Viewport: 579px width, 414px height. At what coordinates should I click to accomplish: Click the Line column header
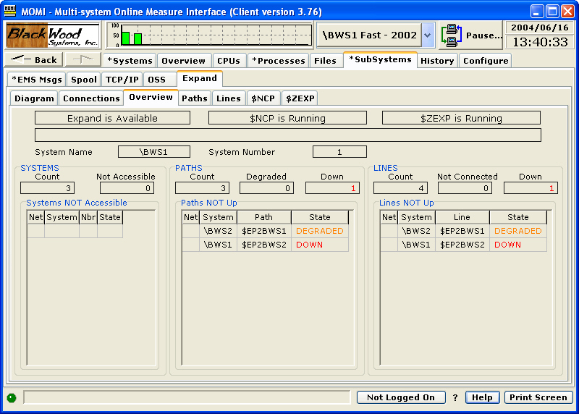[x=462, y=217]
